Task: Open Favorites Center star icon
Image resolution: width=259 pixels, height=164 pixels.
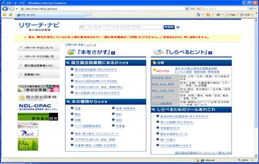Action: pyautogui.click(x=4, y=15)
